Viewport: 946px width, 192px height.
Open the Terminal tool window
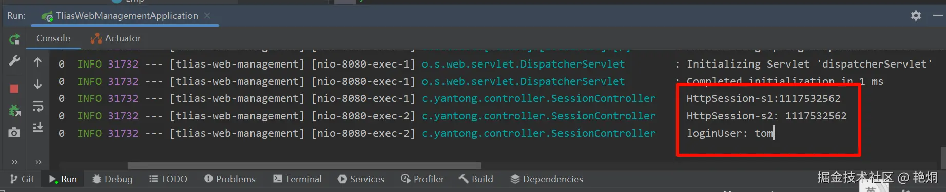(298, 179)
